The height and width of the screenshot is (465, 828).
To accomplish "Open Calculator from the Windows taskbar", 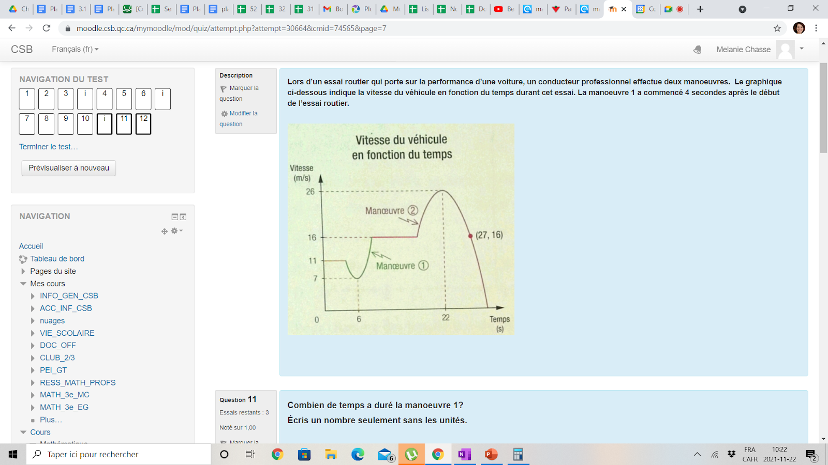I will click(x=518, y=454).
